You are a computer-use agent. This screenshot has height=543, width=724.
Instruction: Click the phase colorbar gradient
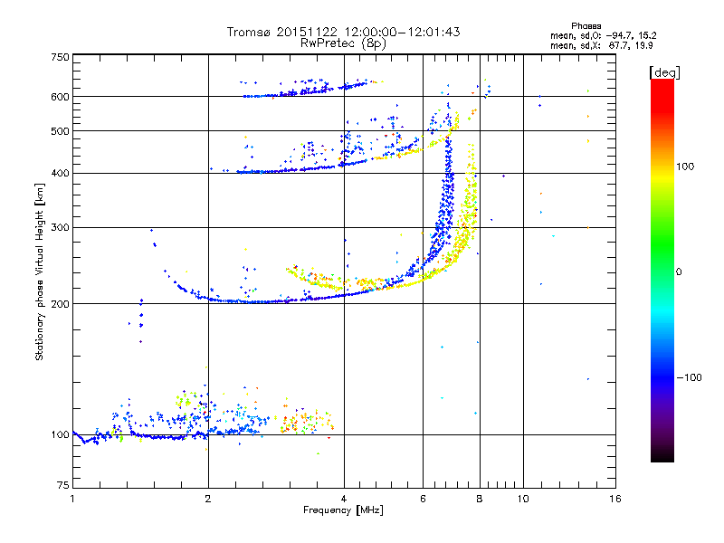pos(662,270)
